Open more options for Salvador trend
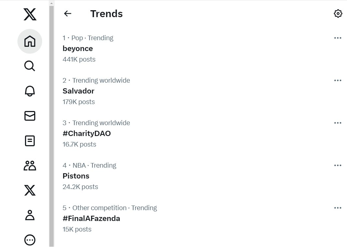347x247 pixels. [x=338, y=81]
